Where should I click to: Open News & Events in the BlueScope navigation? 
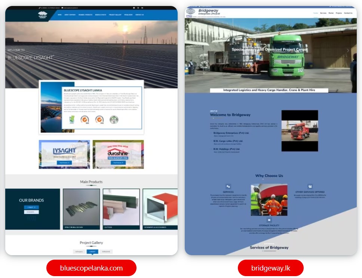click(101, 15)
